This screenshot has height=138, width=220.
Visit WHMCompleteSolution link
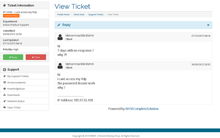pos(142,109)
